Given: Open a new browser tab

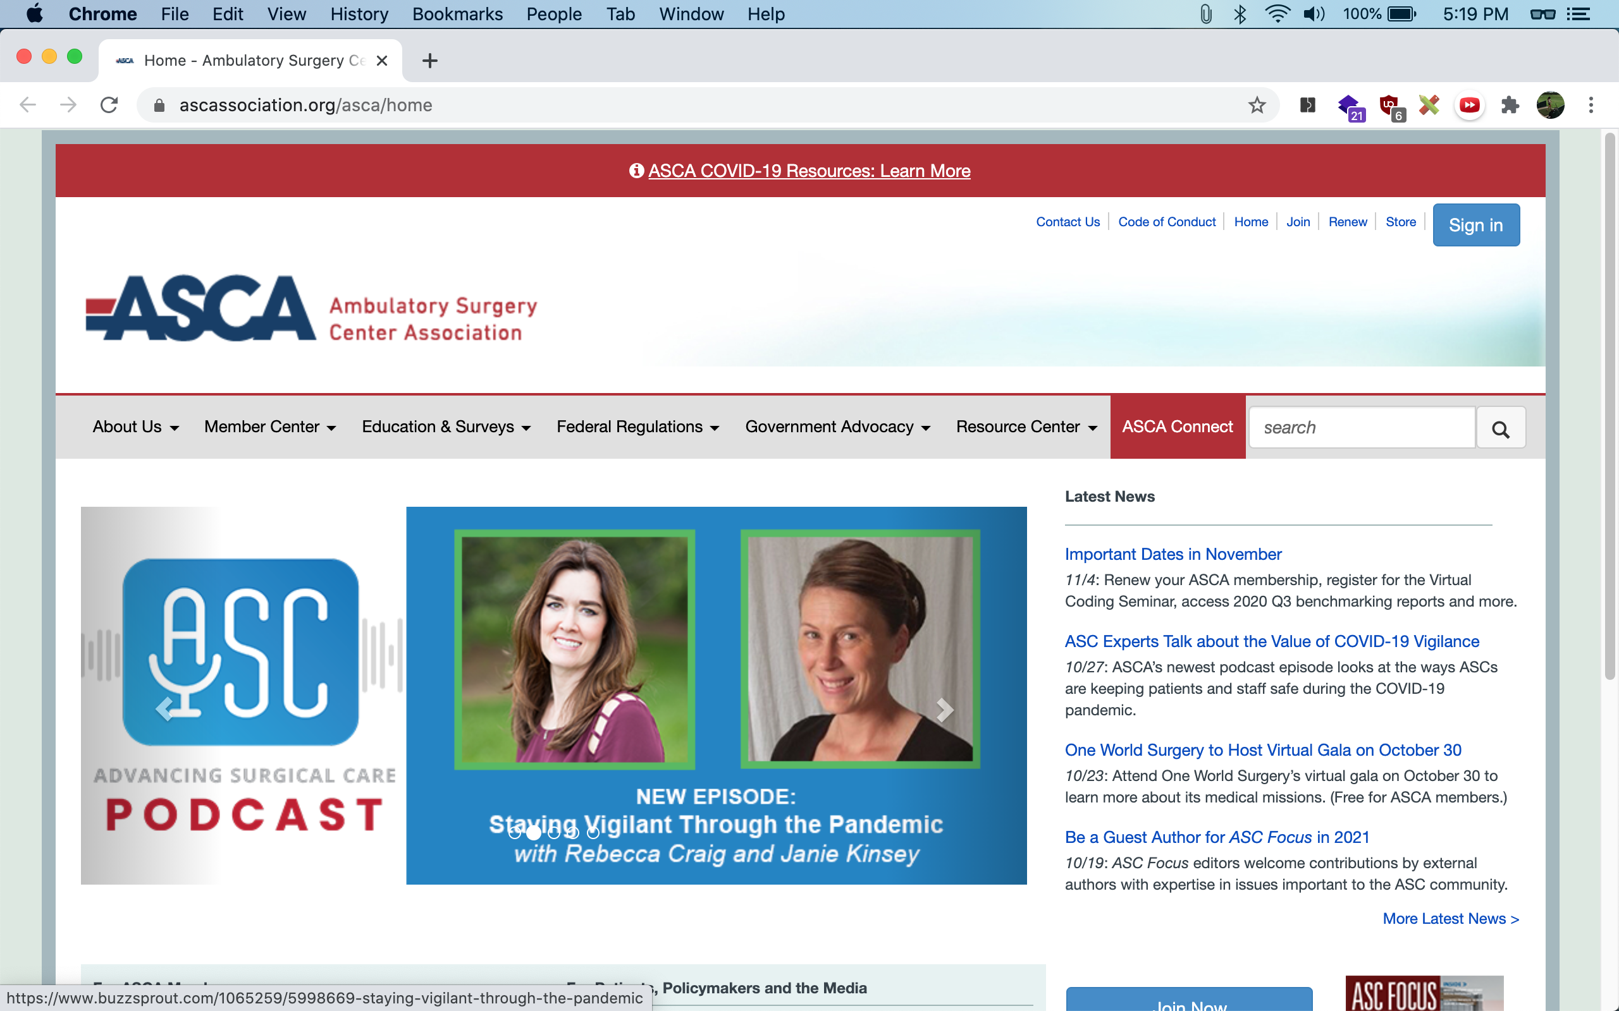Looking at the screenshot, I should (429, 61).
